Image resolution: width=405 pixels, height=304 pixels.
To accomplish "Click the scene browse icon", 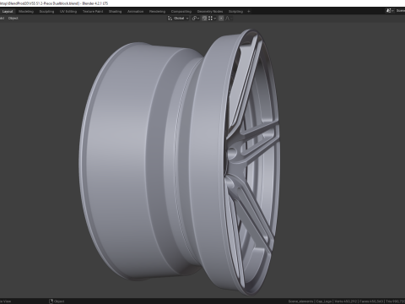I will (x=389, y=11).
